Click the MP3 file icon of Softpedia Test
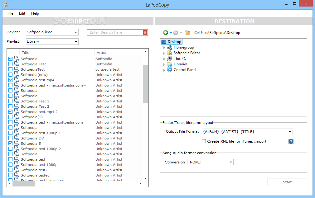 pyautogui.click(x=16, y=64)
